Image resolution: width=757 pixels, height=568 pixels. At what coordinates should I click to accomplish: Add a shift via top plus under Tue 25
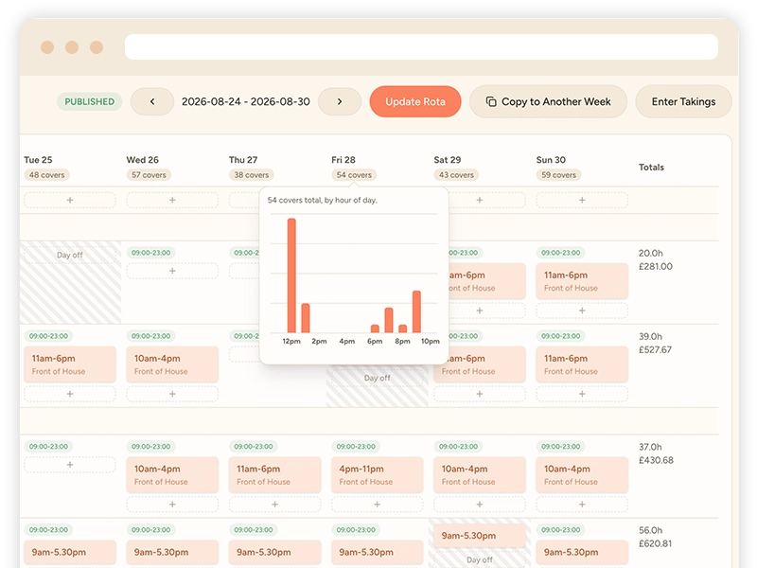[70, 200]
